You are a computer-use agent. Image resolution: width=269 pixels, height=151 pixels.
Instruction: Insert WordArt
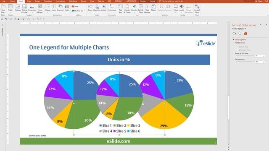(x=134, y=8)
